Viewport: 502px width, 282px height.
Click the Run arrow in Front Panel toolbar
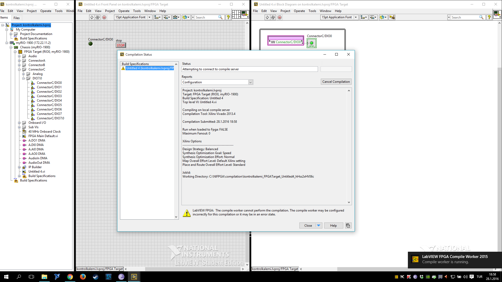pyautogui.click(x=92, y=17)
